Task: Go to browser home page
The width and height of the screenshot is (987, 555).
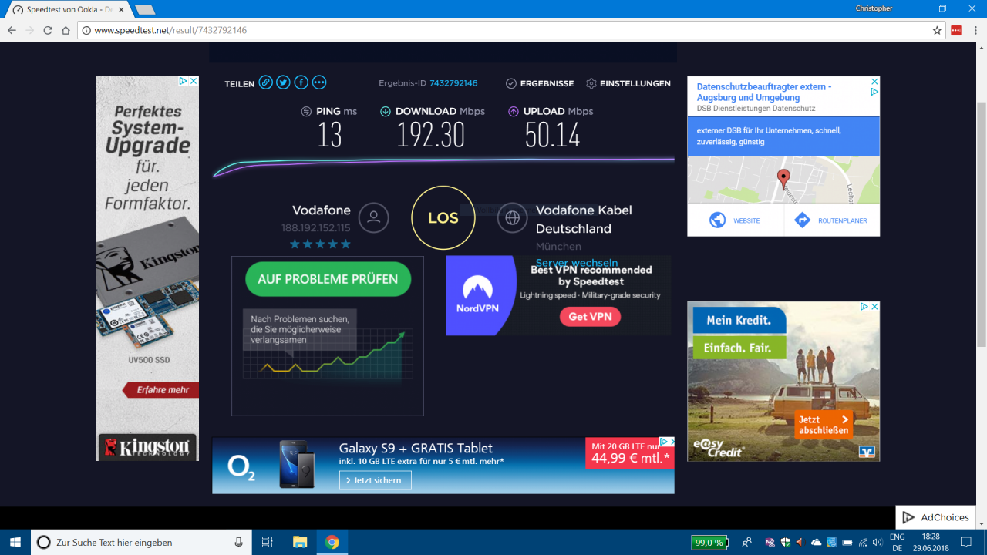Action: pos(66,30)
